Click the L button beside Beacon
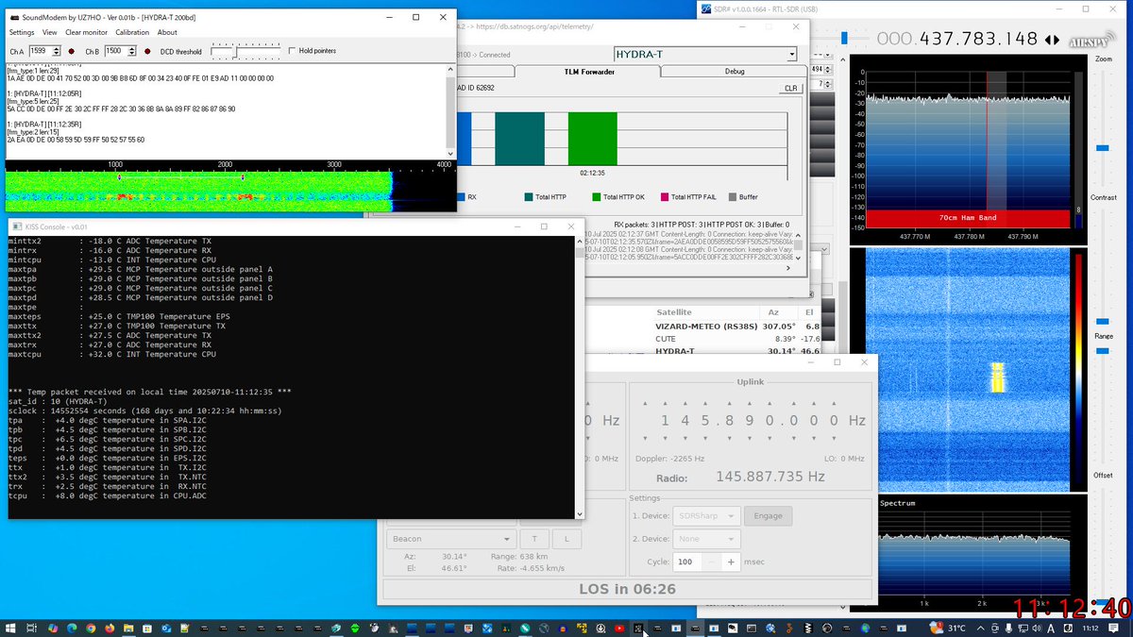The height and width of the screenshot is (637, 1133). [x=566, y=539]
